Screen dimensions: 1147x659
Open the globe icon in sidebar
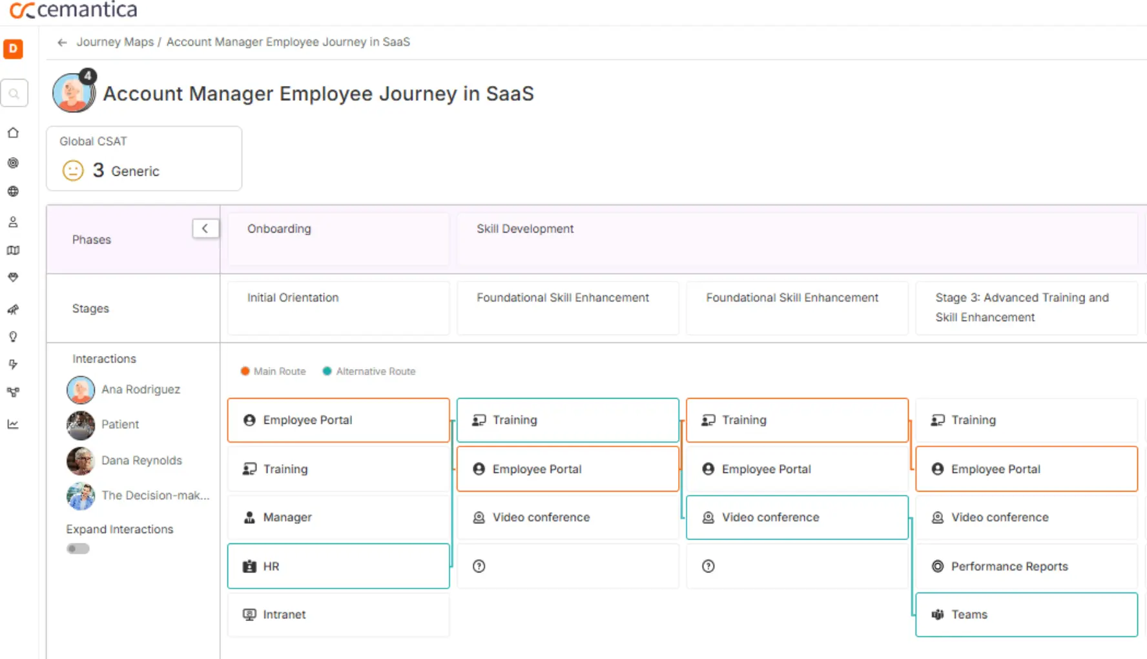click(13, 191)
